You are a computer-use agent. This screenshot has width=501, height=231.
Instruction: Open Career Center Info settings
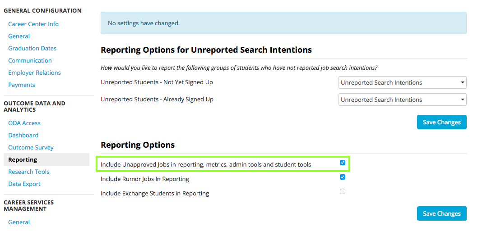(x=33, y=24)
